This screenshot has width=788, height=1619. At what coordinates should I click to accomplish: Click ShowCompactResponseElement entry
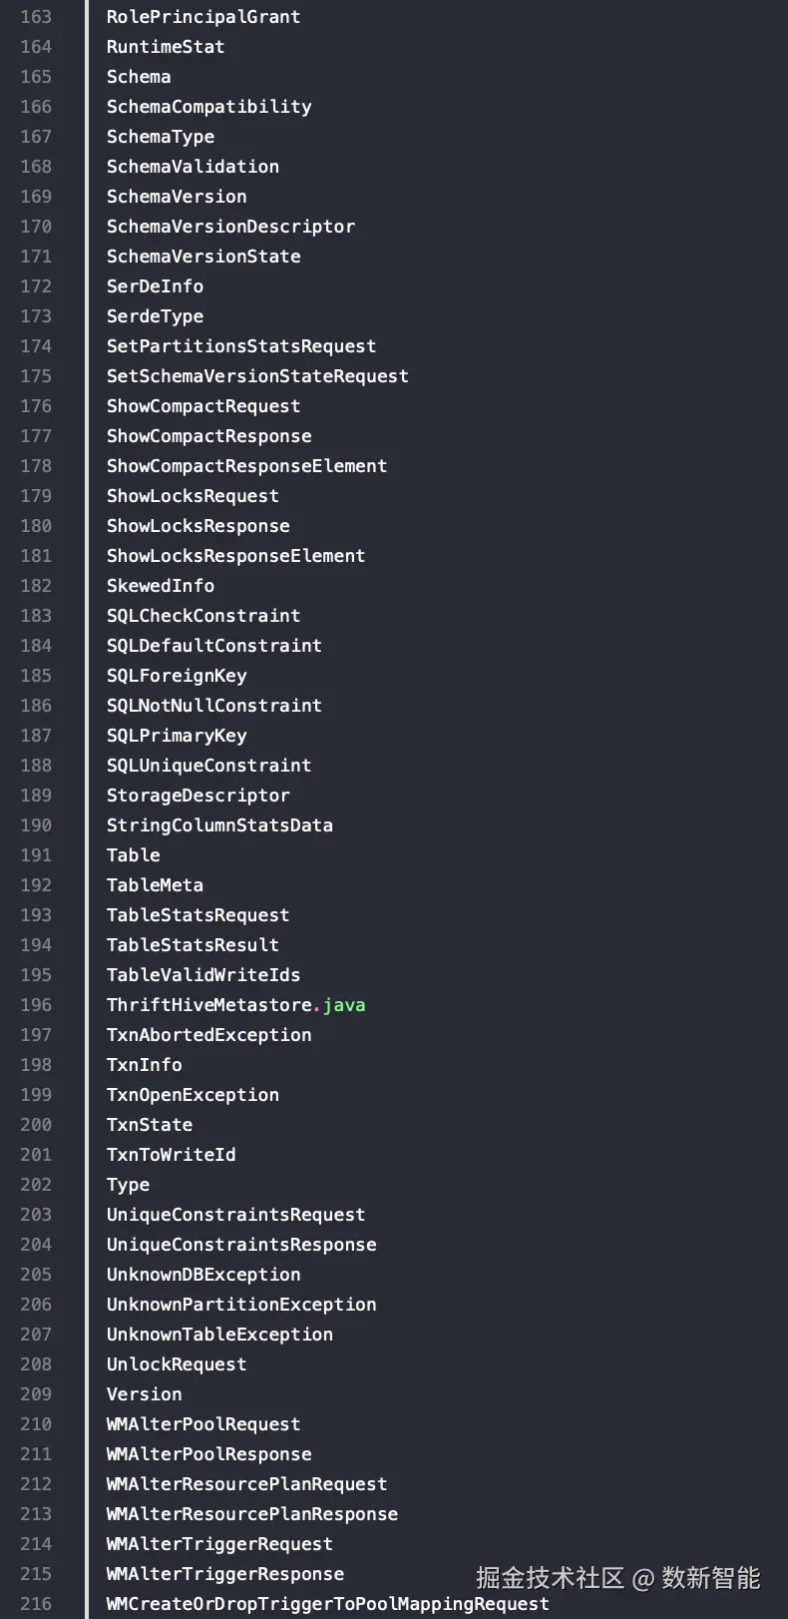point(246,466)
